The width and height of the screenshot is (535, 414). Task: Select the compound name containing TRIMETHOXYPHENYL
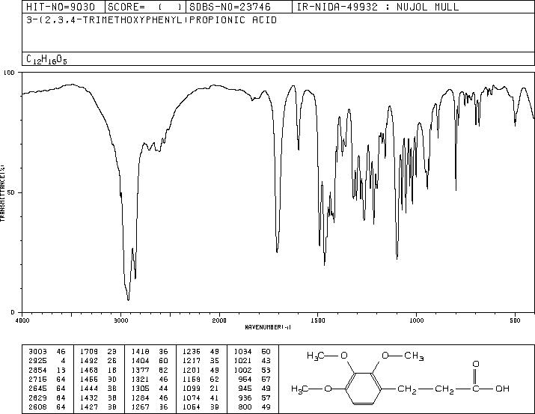151,20
